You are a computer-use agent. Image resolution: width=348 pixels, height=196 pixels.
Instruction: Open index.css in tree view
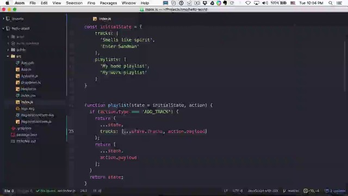pyautogui.click(x=28, y=96)
